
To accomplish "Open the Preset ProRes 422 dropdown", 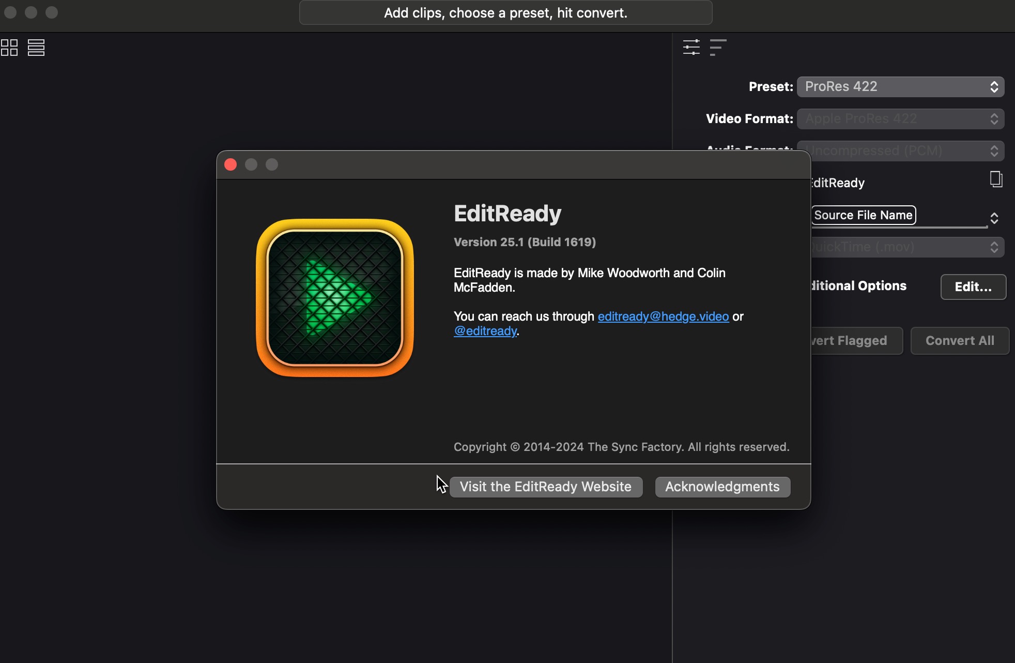I will click(x=900, y=86).
